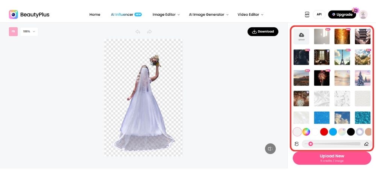This screenshot has width=376, height=176.
Task: Open the 100% zoom dropdown
Action: tap(29, 31)
